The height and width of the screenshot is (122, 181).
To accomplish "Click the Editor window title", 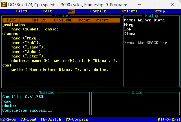I will coord(61,16).
